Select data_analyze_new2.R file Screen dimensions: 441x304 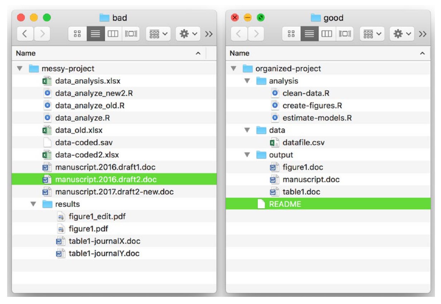(x=94, y=93)
